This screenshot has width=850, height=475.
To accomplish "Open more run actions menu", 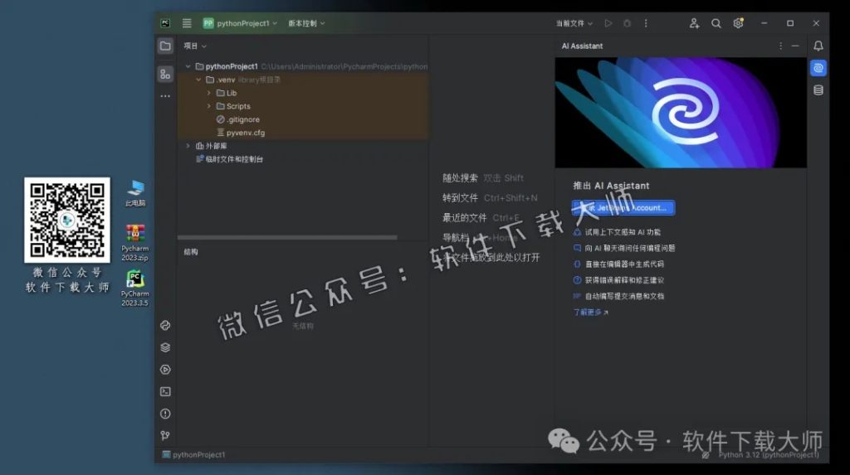I will point(646,23).
